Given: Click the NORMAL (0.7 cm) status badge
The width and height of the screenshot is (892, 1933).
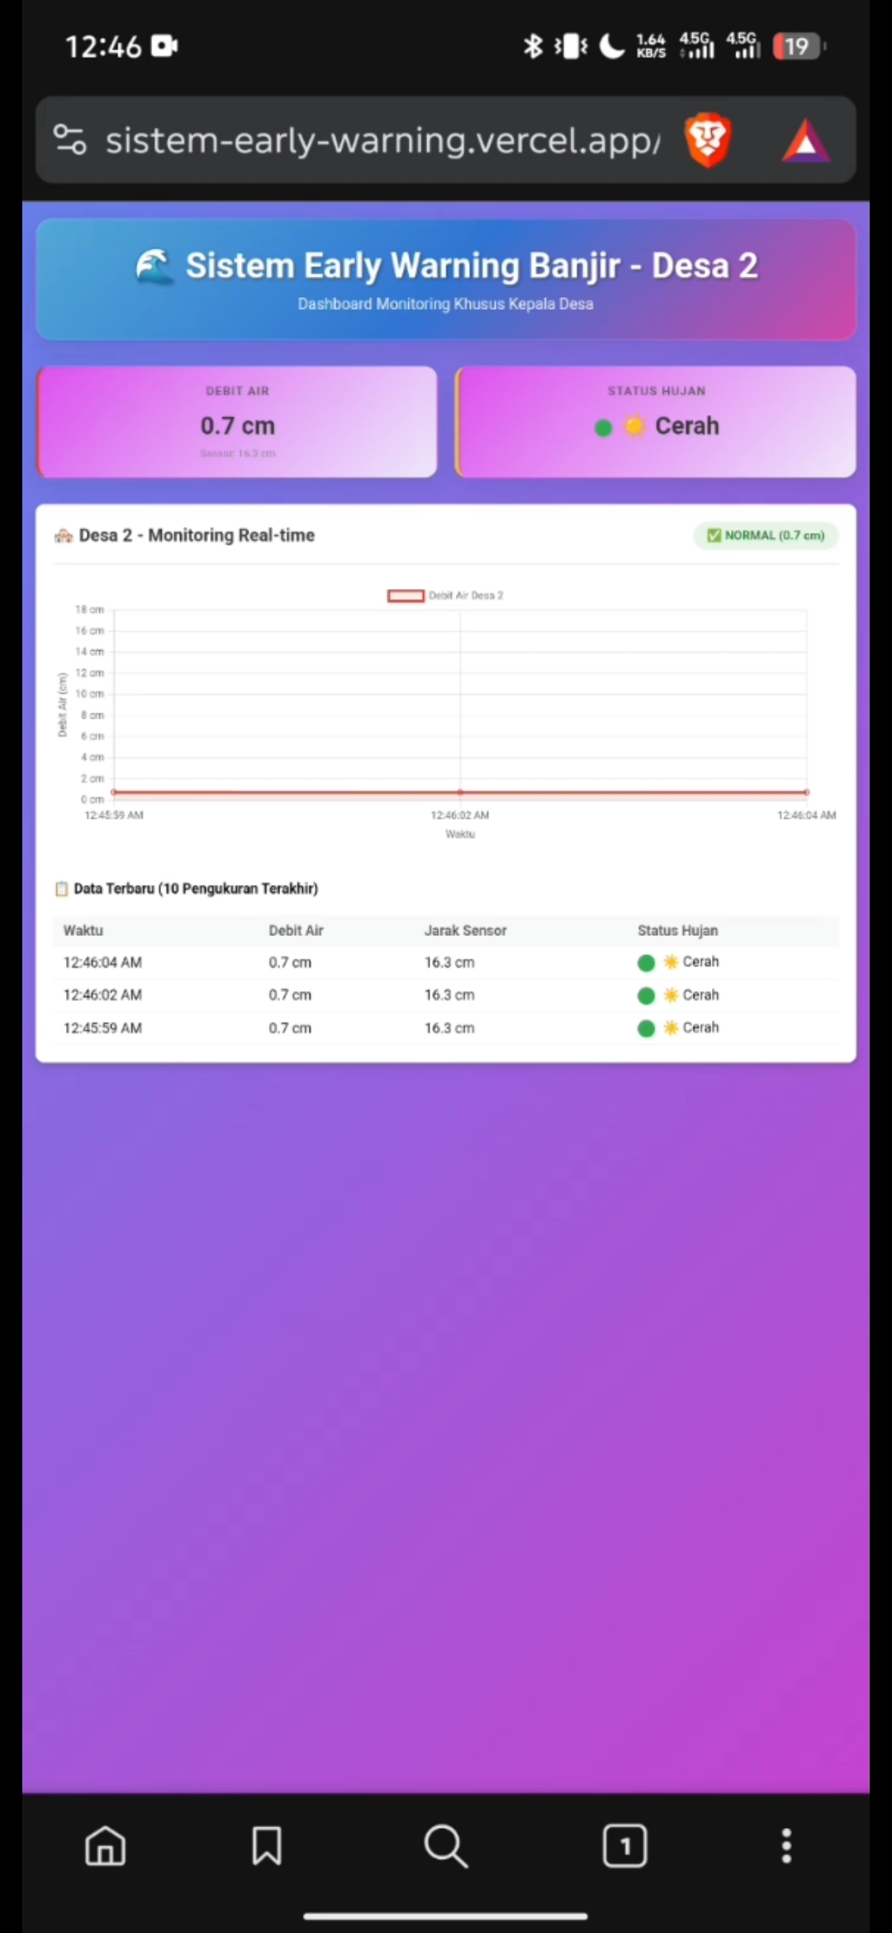Looking at the screenshot, I should click(766, 535).
